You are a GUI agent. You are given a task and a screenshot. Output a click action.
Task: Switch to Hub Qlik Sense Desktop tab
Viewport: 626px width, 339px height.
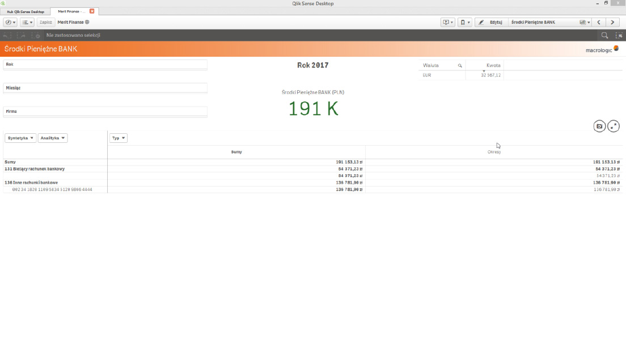click(x=26, y=11)
